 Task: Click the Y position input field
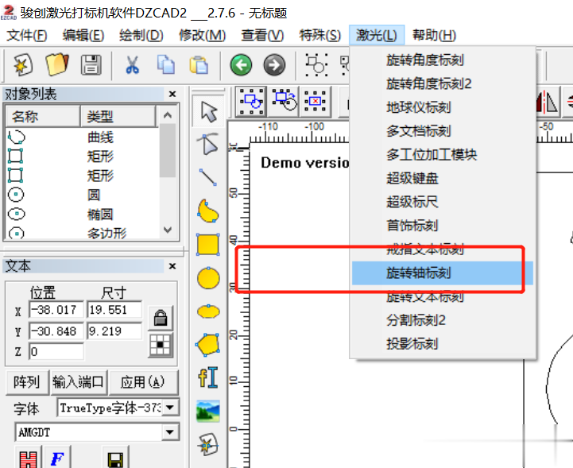[x=56, y=331]
